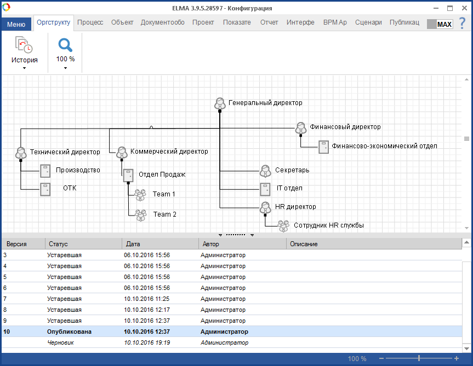Click the Финансовый директор position icon

(x=301, y=127)
